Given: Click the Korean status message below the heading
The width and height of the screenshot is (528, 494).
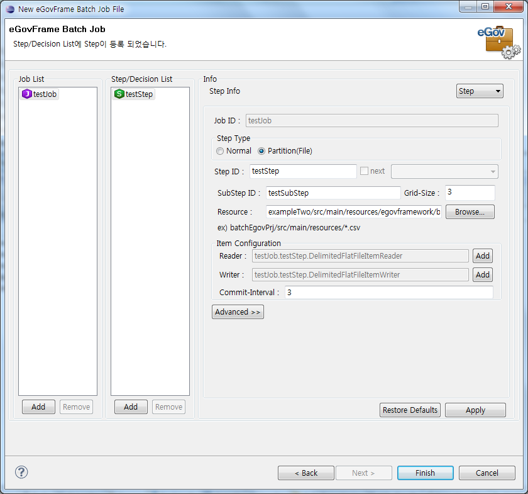Looking at the screenshot, I should tap(89, 44).
